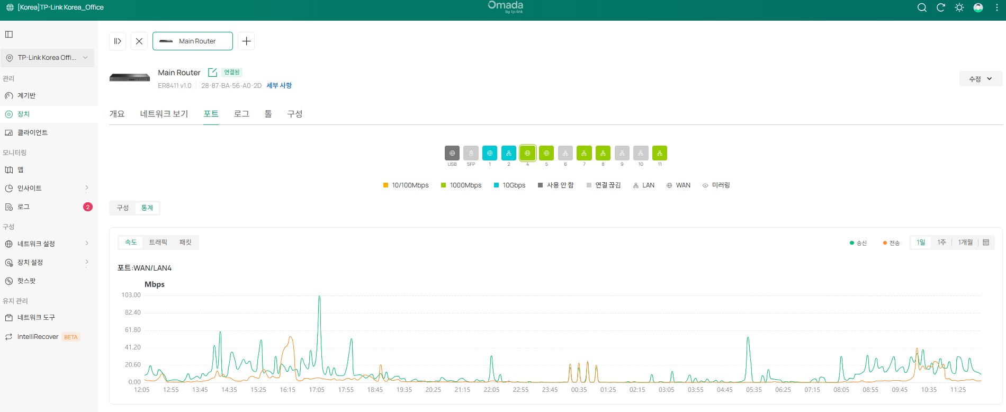Switch the view to 구성 segment
The width and height of the screenshot is (1006, 412).
123,208
